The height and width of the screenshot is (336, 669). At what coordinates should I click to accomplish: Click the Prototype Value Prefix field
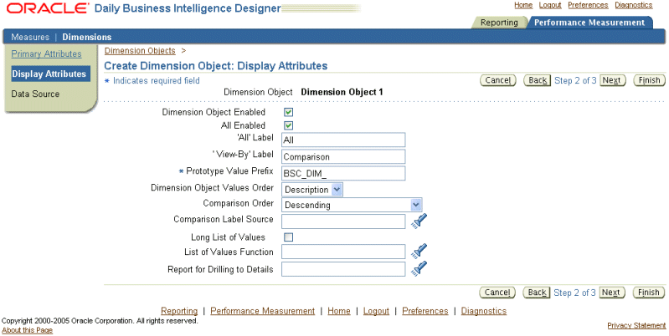pyautogui.click(x=343, y=173)
